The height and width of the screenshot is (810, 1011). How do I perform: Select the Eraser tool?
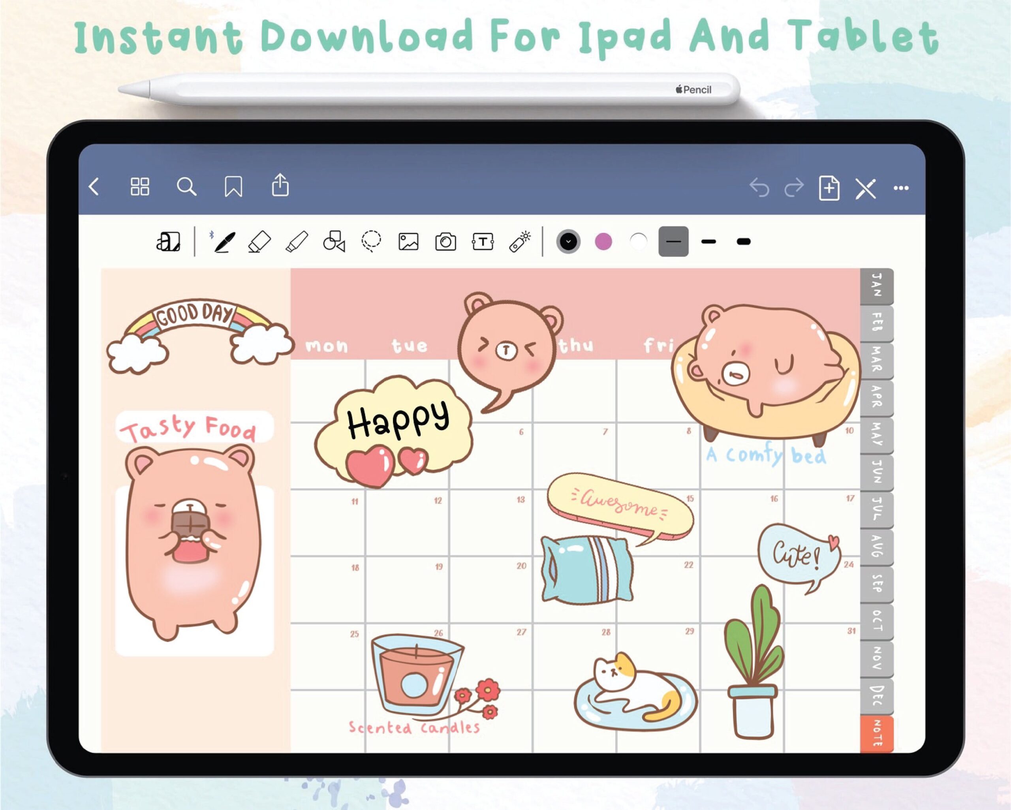(259, 242)
